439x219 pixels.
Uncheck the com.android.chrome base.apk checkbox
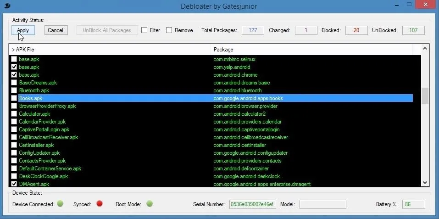pos(14,75)
